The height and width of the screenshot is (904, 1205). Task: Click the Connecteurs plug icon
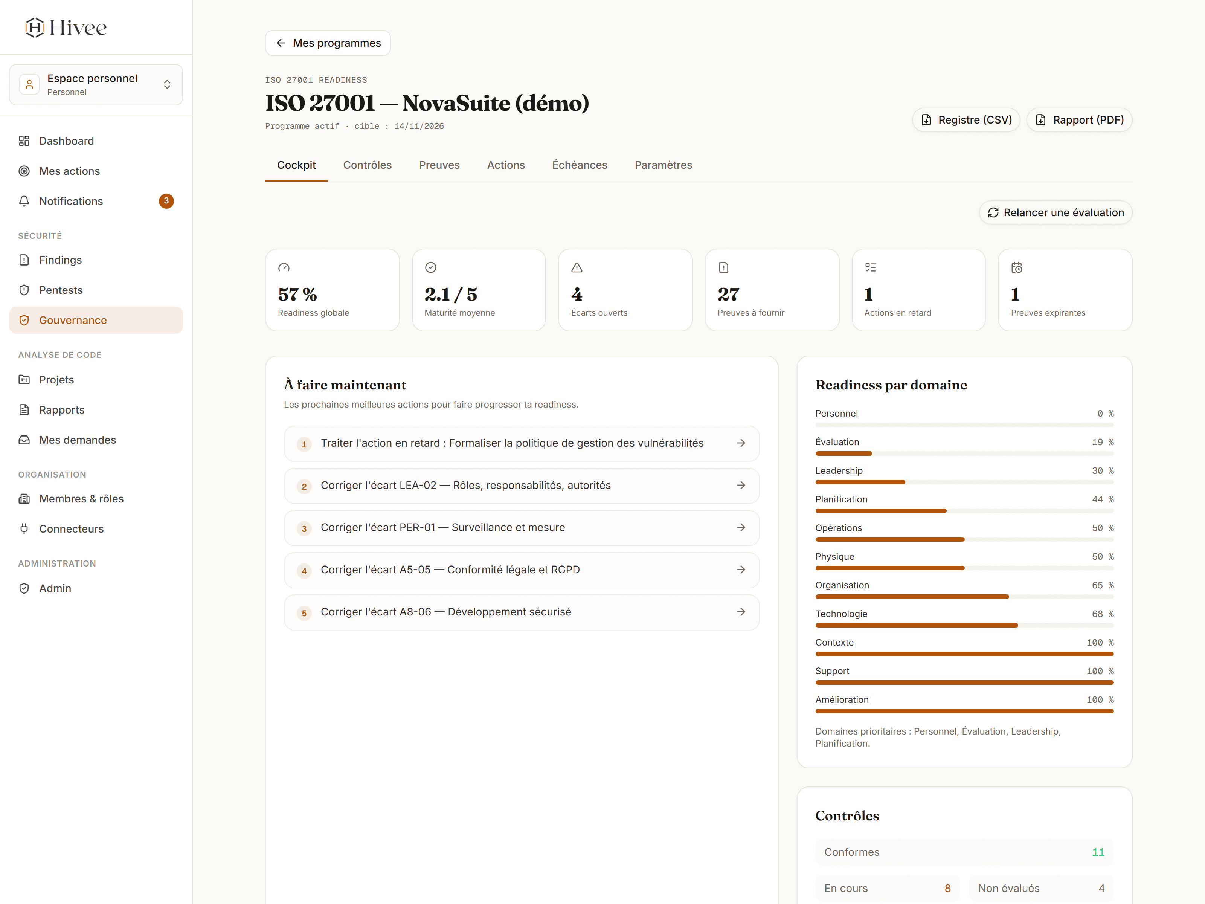(24, 528)
